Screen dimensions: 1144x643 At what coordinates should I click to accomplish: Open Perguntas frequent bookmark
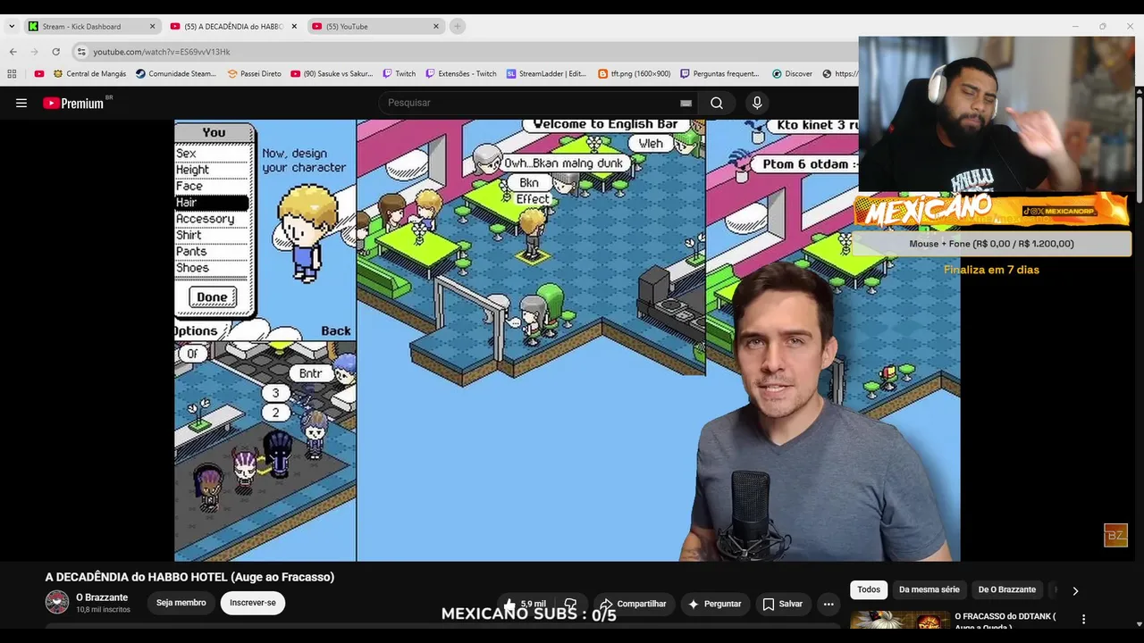click(719, 74)
